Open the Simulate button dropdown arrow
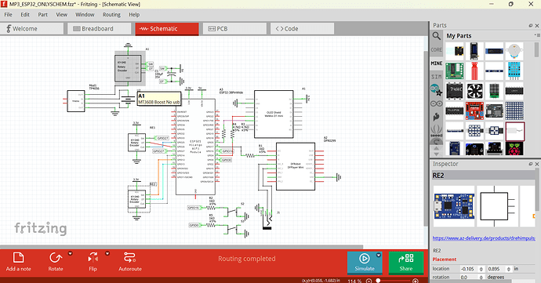The image size is (541, 283). coord(379,255)
